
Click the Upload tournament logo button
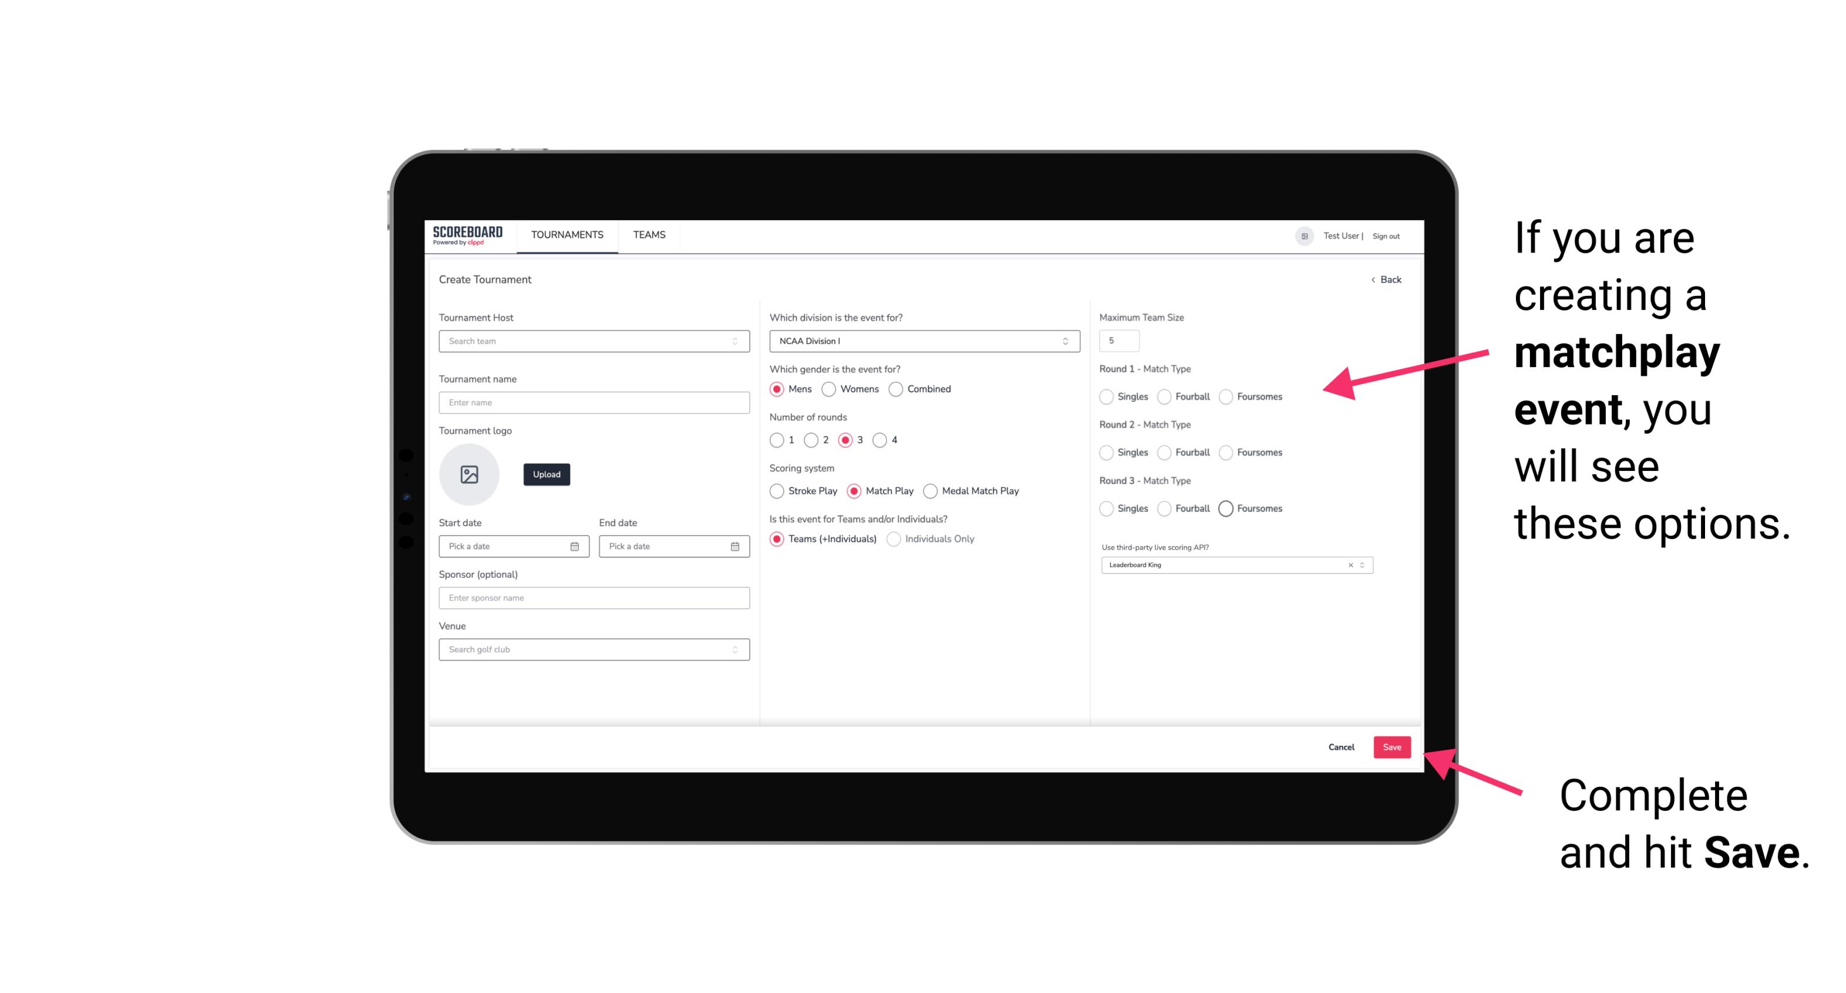click(x=546, y=474)
